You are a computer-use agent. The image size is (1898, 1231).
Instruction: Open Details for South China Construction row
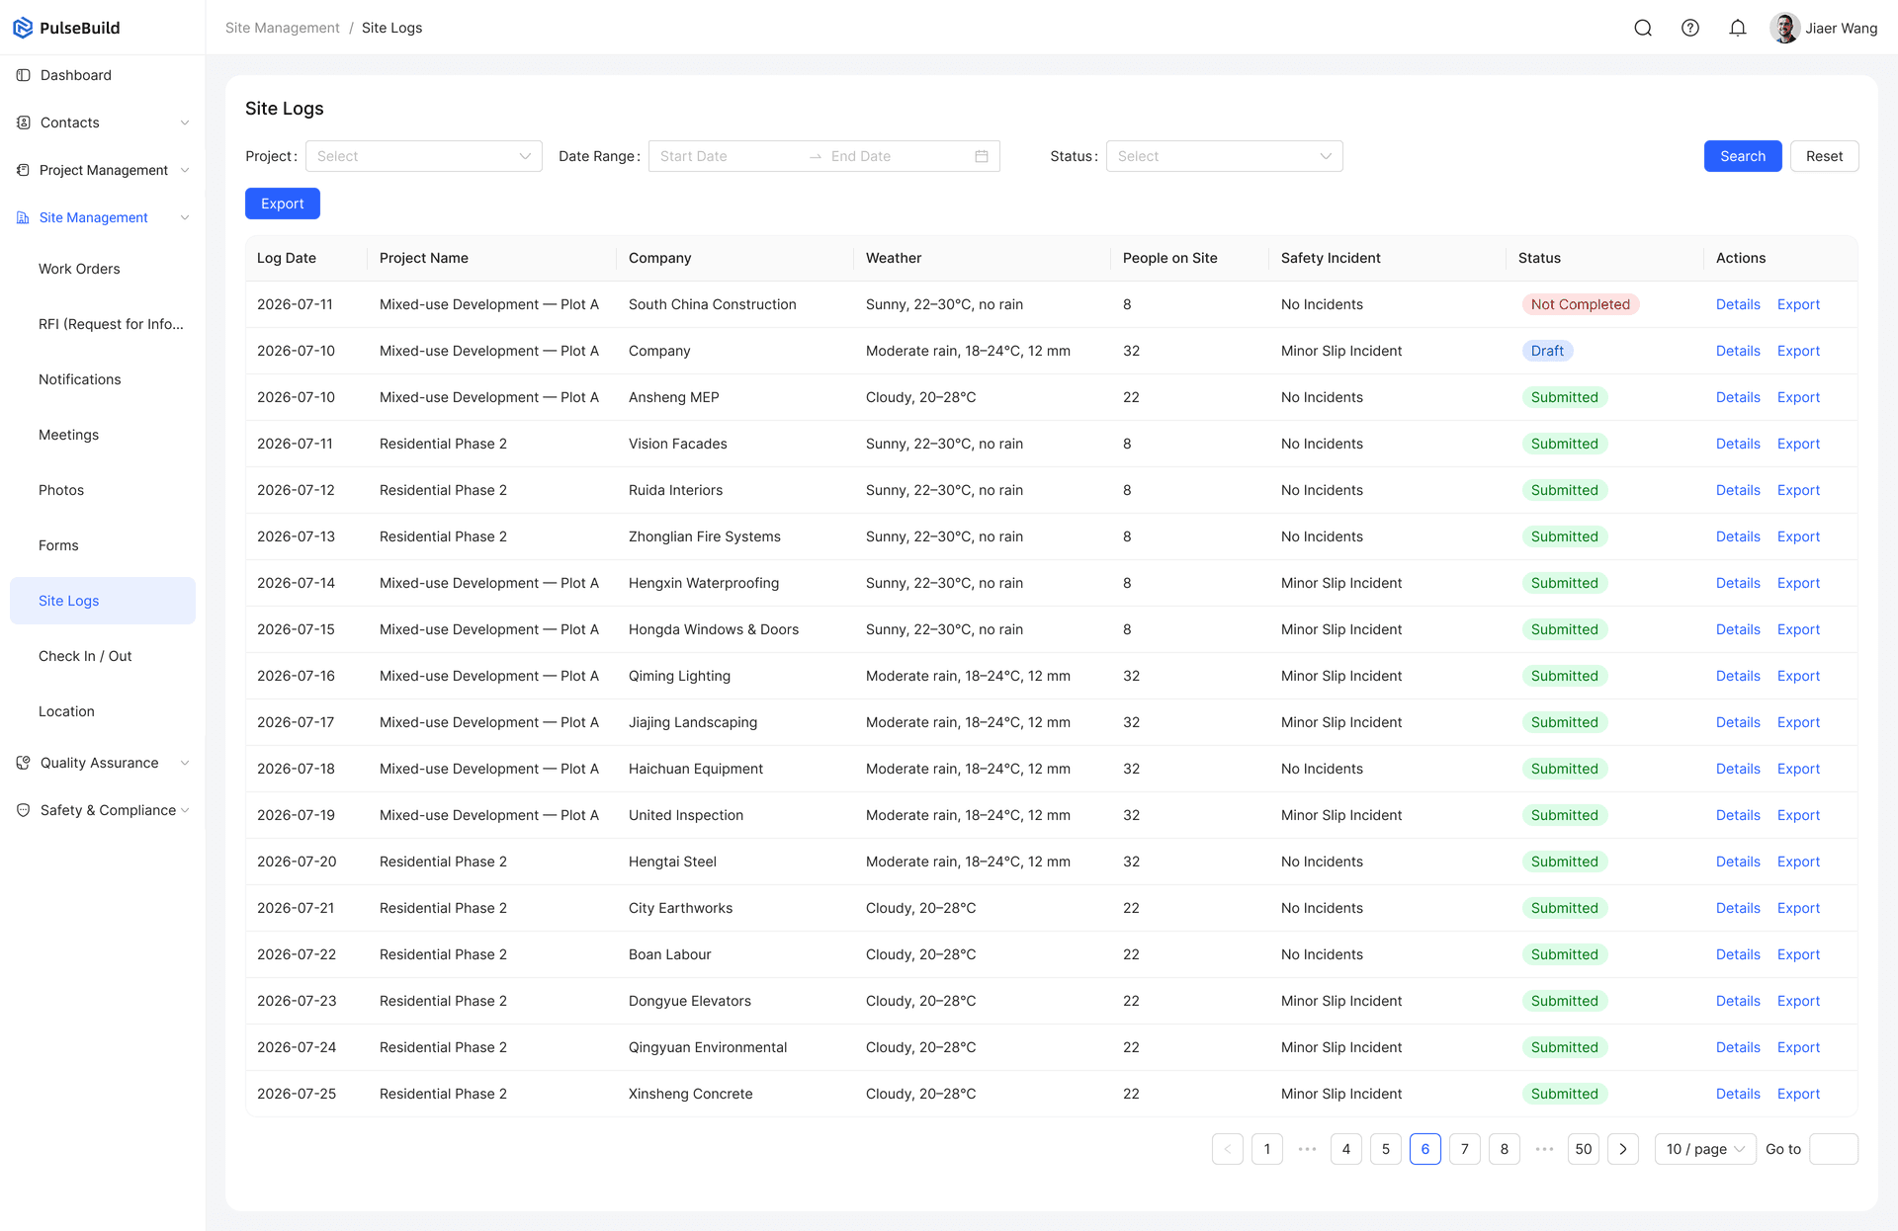(1738, 304)
